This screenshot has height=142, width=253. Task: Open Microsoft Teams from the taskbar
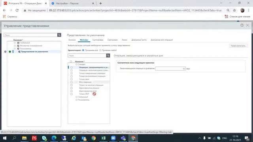tap(123, 138)
